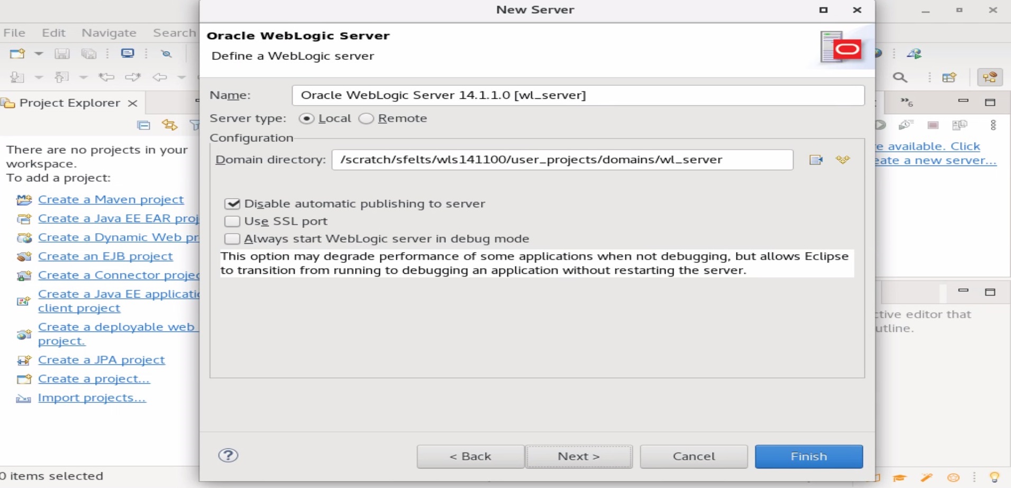Open the New wizard dropdown arrow
Screen dimensions: 1011x488
[39, 53]
